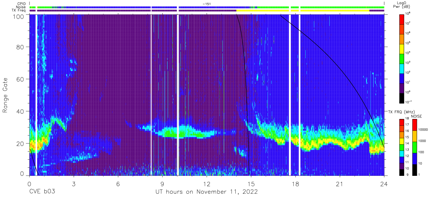The height and width of the screenshot is (199, 432).
Task: Click the 'CPID' row label
Action: tap(21, 4)
